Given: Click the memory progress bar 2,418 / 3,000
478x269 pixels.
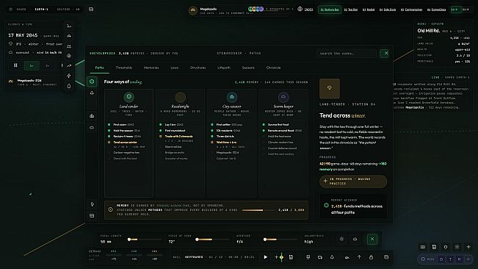Looking at the screenshot, I should tap(258, 210).
